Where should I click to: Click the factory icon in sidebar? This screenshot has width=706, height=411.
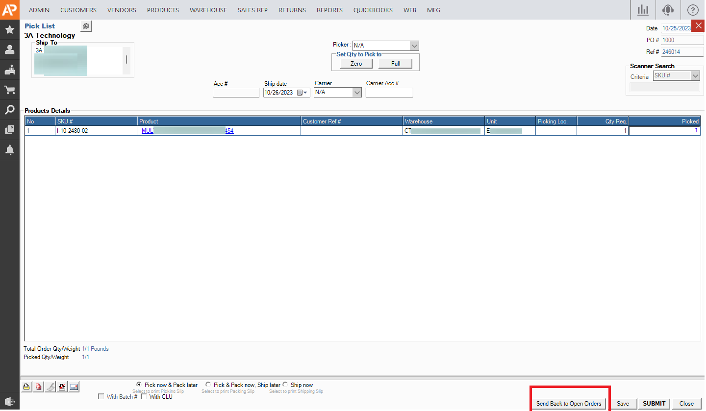click(9, 70)
